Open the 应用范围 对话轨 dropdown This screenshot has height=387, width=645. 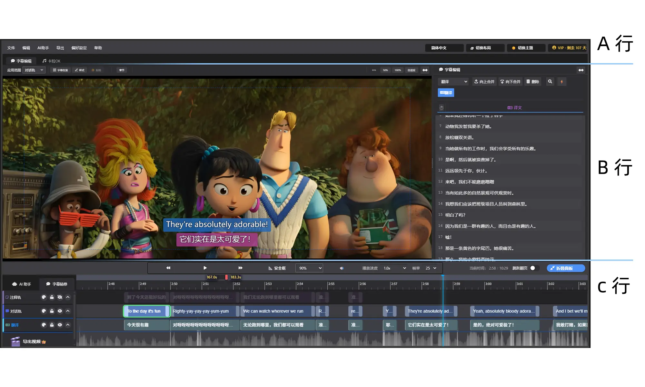click(x=34, y=70)
